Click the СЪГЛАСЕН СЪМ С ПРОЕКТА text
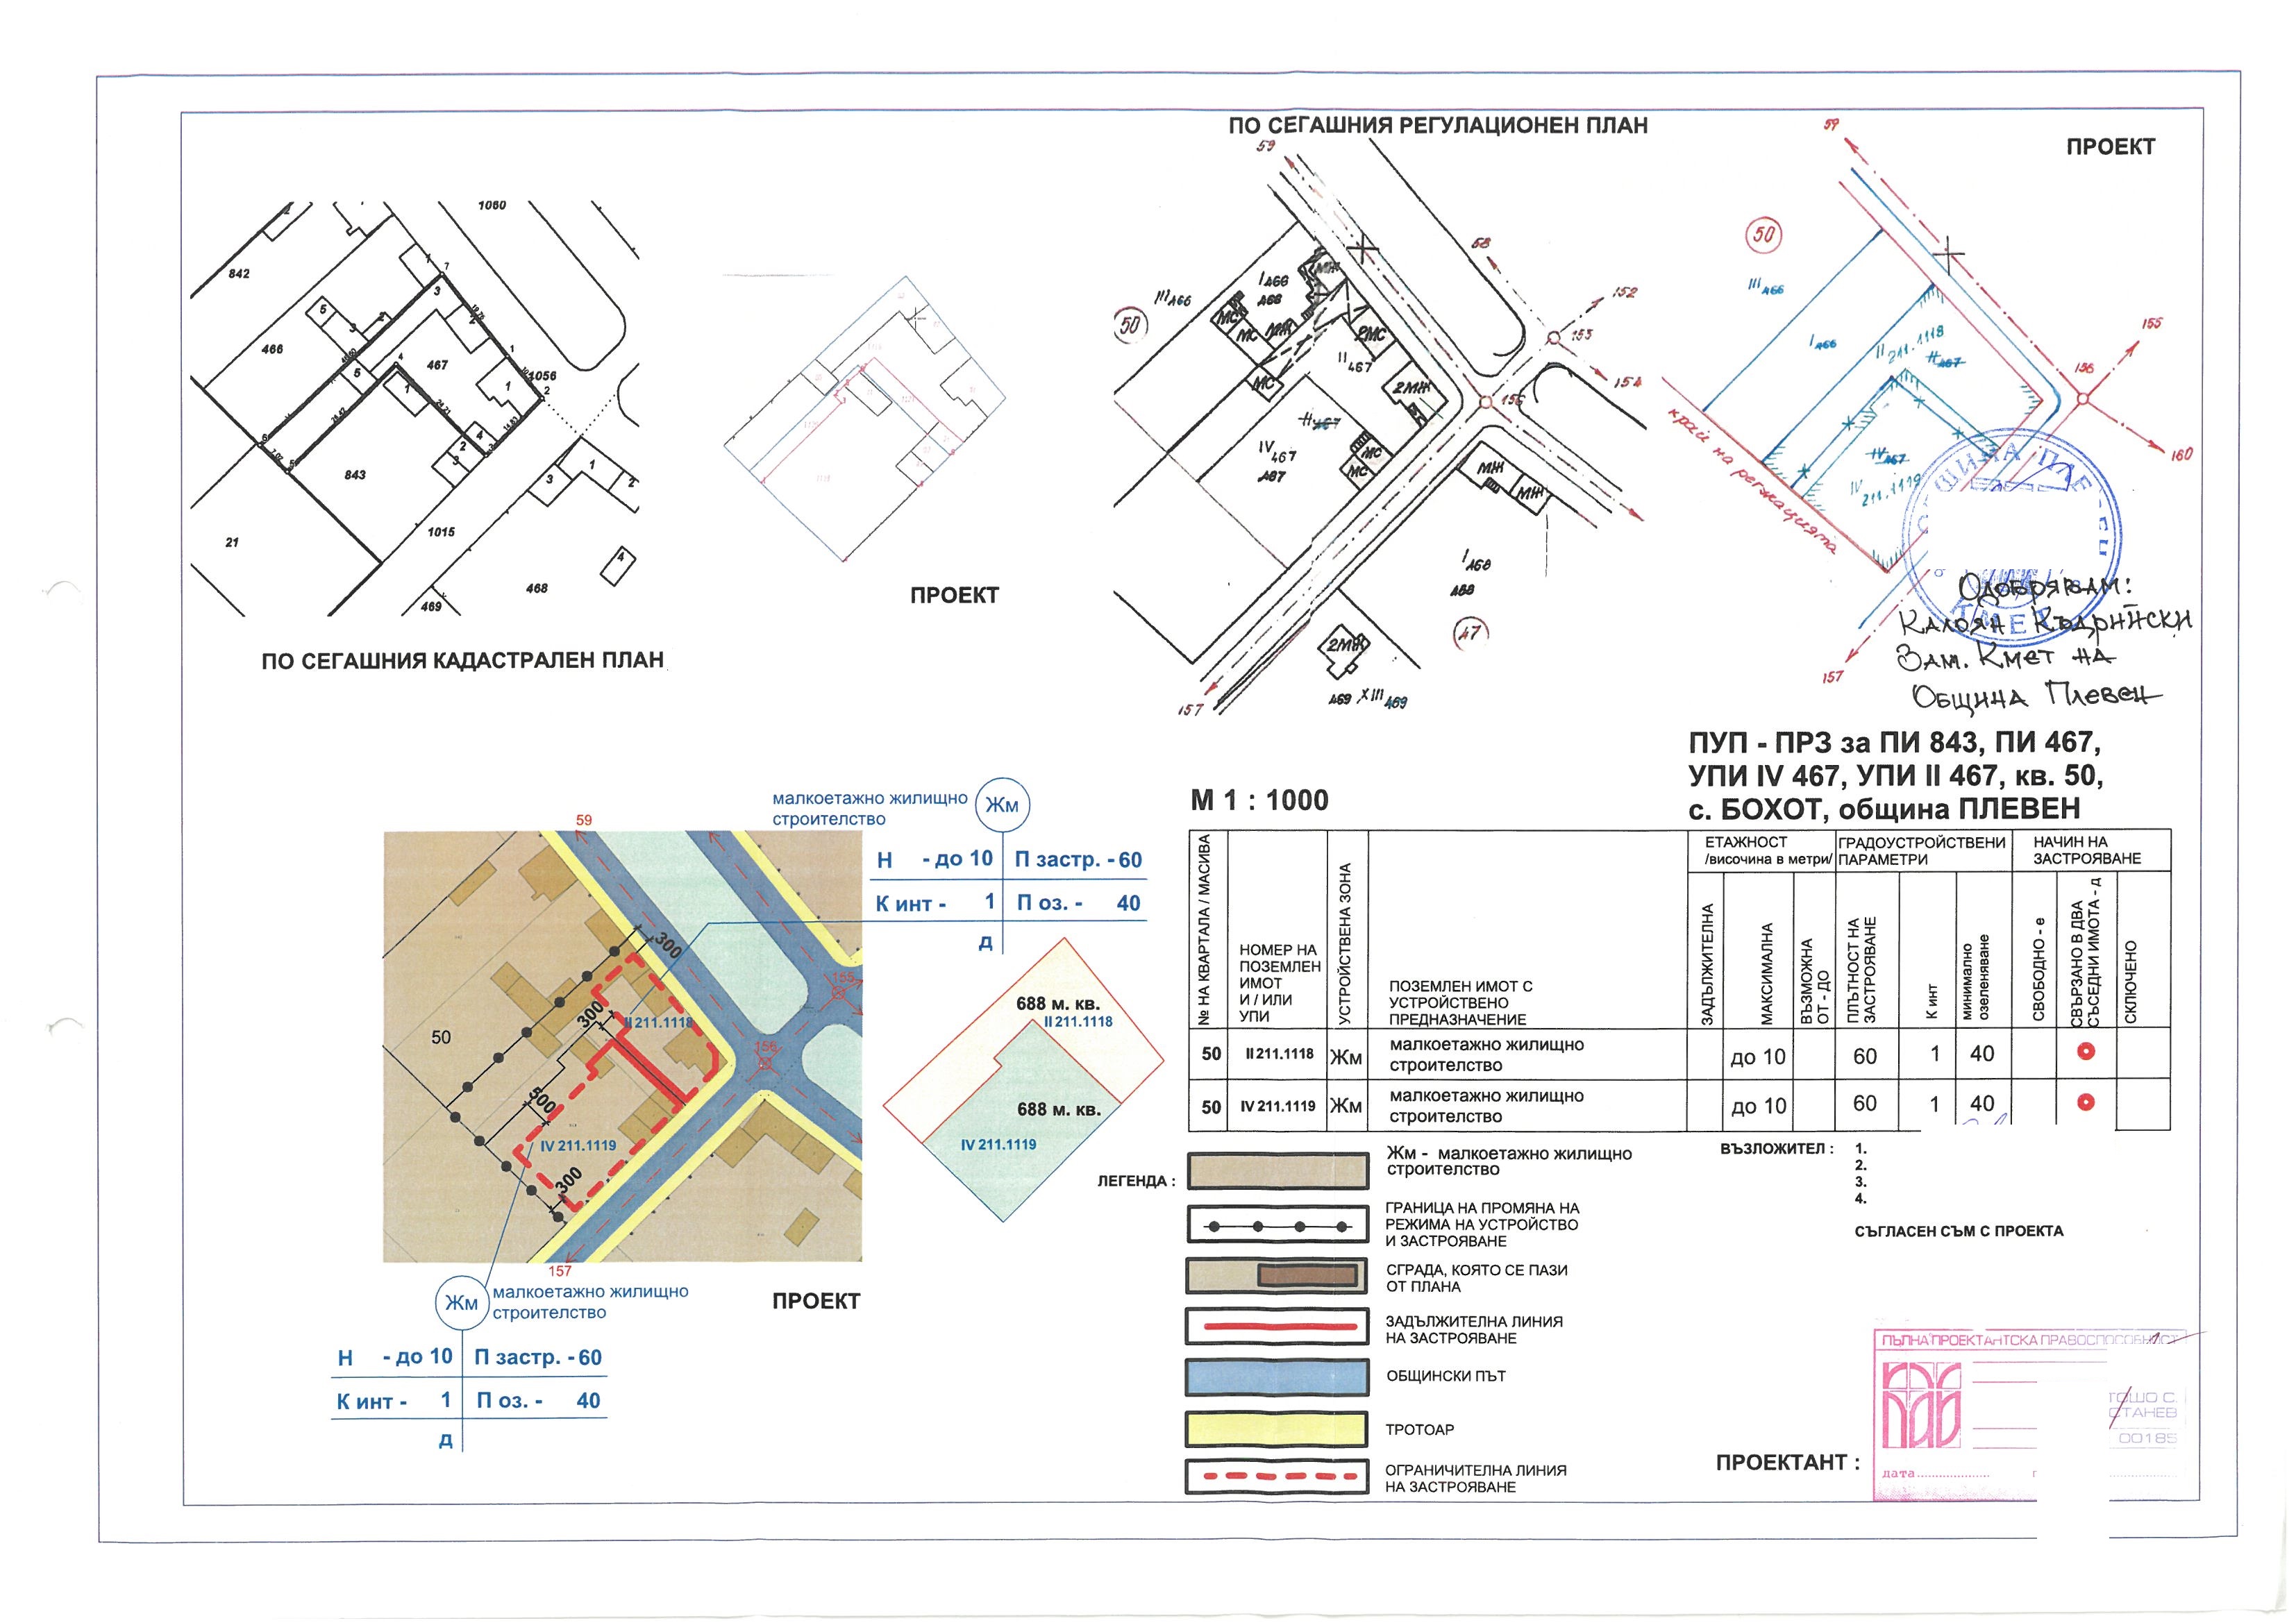The width and height of the screenshot is (2296, 1623). click(x=1958, y=1231)
